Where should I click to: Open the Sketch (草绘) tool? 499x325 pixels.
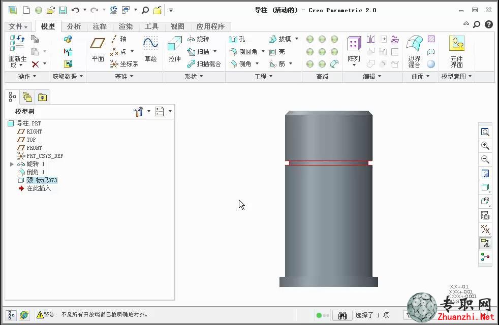click(x=150, y=49)
